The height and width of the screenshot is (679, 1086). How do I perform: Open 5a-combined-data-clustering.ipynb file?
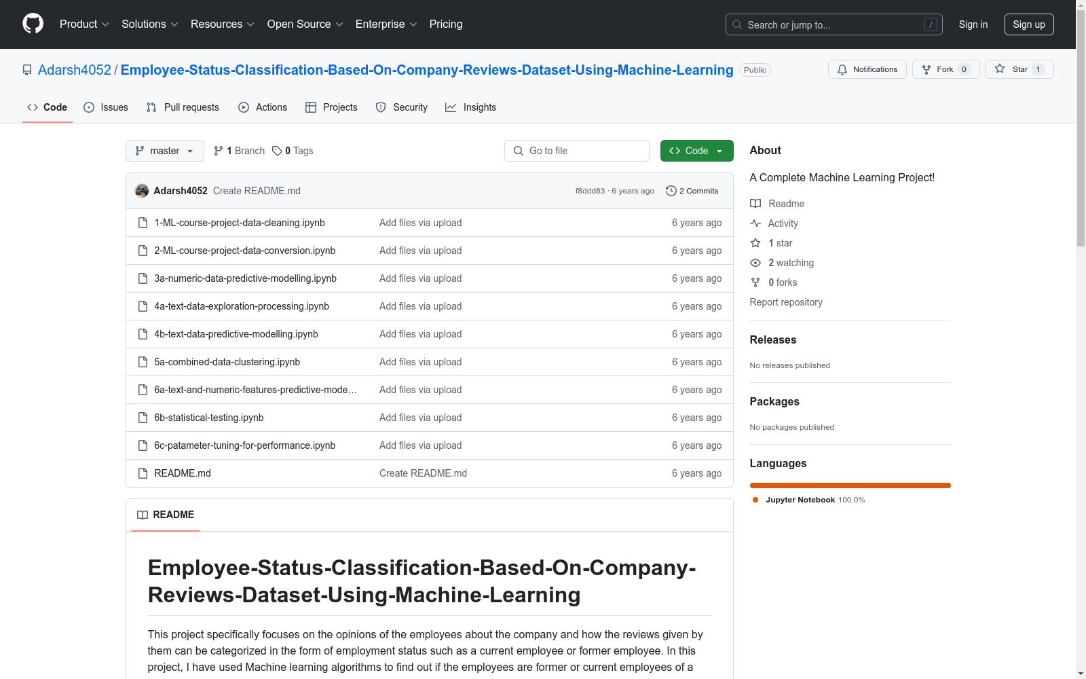pyautogui.click(x=227, y=362)
